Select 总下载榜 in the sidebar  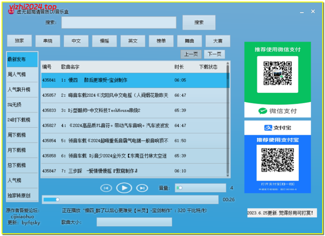pyautogui.click(x=22, y=165)
